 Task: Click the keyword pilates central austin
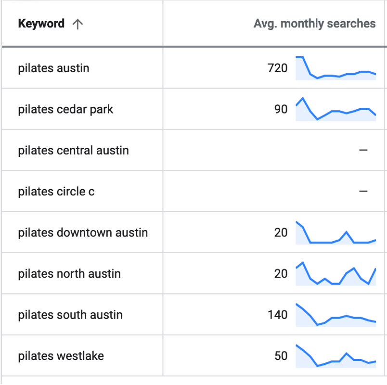[x=74, y=150]
